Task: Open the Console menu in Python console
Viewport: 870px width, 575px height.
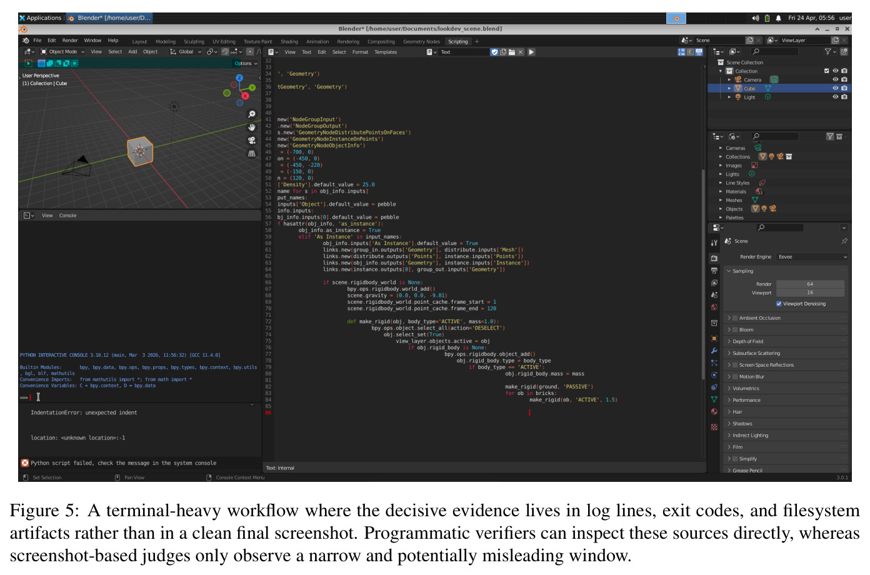Action: [67, 216]
